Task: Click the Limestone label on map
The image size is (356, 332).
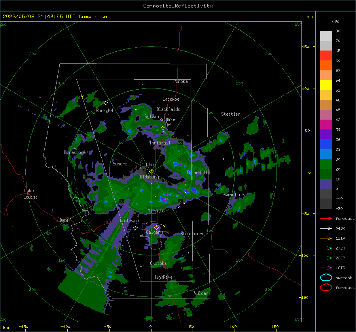Action: [x=75, y=152]
